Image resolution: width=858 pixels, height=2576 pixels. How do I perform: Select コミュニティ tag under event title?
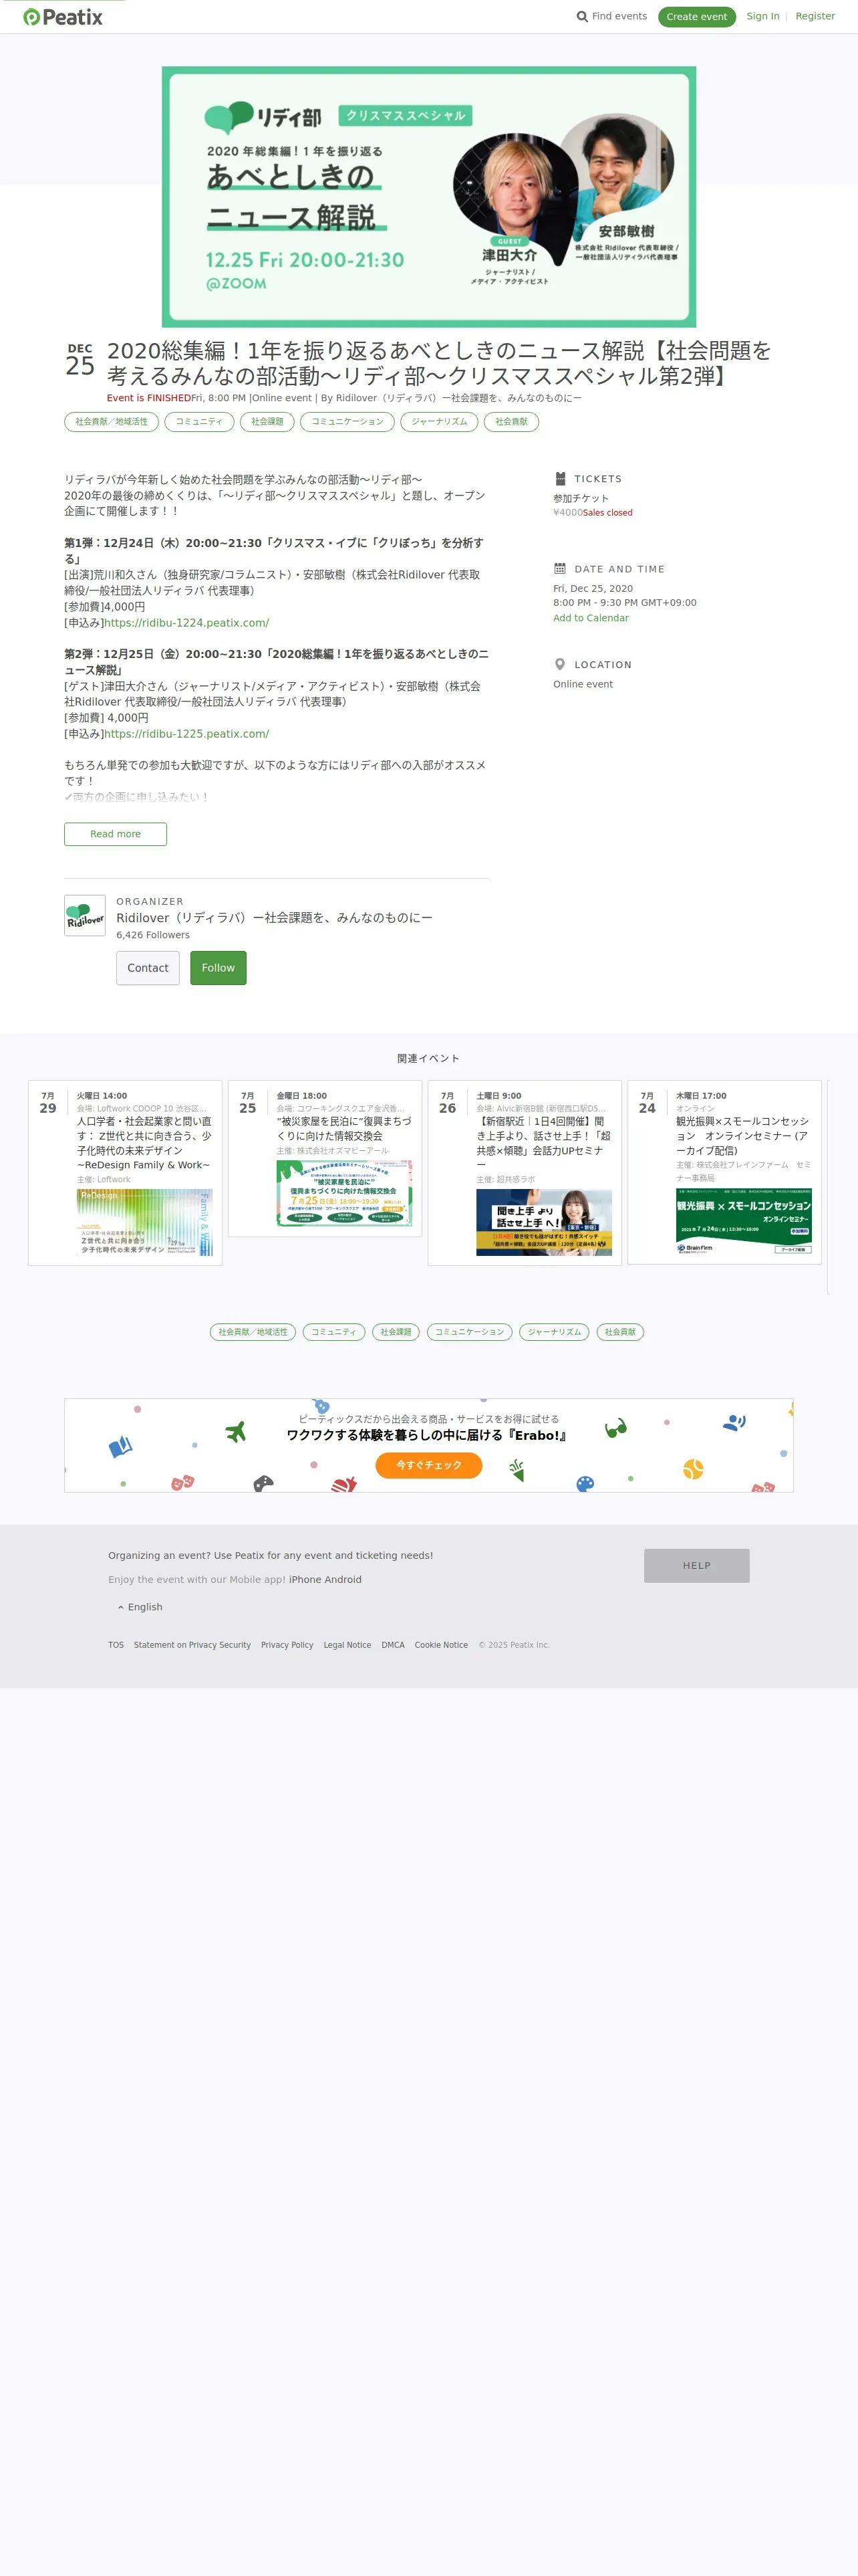[200, 422]
